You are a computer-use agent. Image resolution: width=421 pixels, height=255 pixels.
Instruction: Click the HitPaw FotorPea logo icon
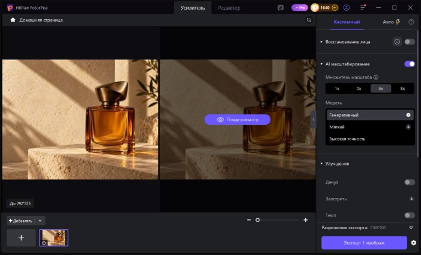10,8
